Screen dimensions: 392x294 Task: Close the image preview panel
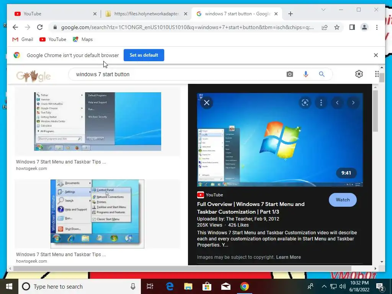click(x=206, y=103)
